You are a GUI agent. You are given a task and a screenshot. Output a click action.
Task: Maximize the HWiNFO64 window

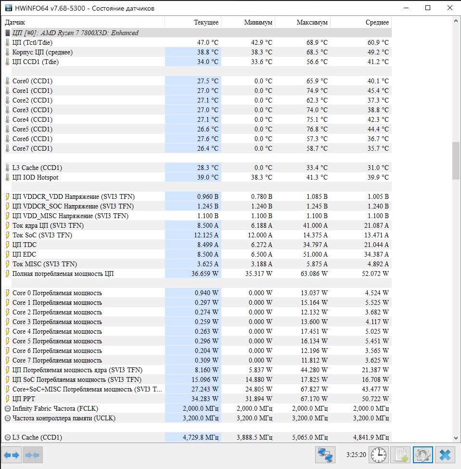[x=428, y=8]
